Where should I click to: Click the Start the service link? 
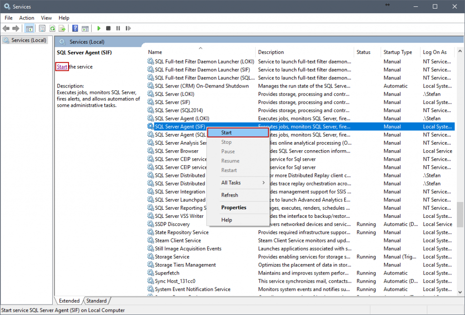pyautogui.click(x=61, y=66)
